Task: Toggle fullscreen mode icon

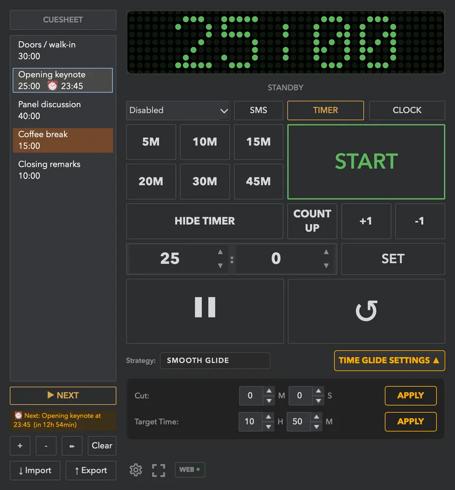Action: pyautogui.click(x=158, y=470)
